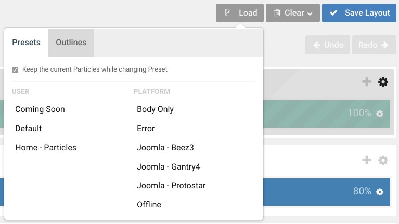Viewport: 399px width, 224px height.
Task: Uncheck Keep the current Particles checkbox
Action: click(15, 70)
